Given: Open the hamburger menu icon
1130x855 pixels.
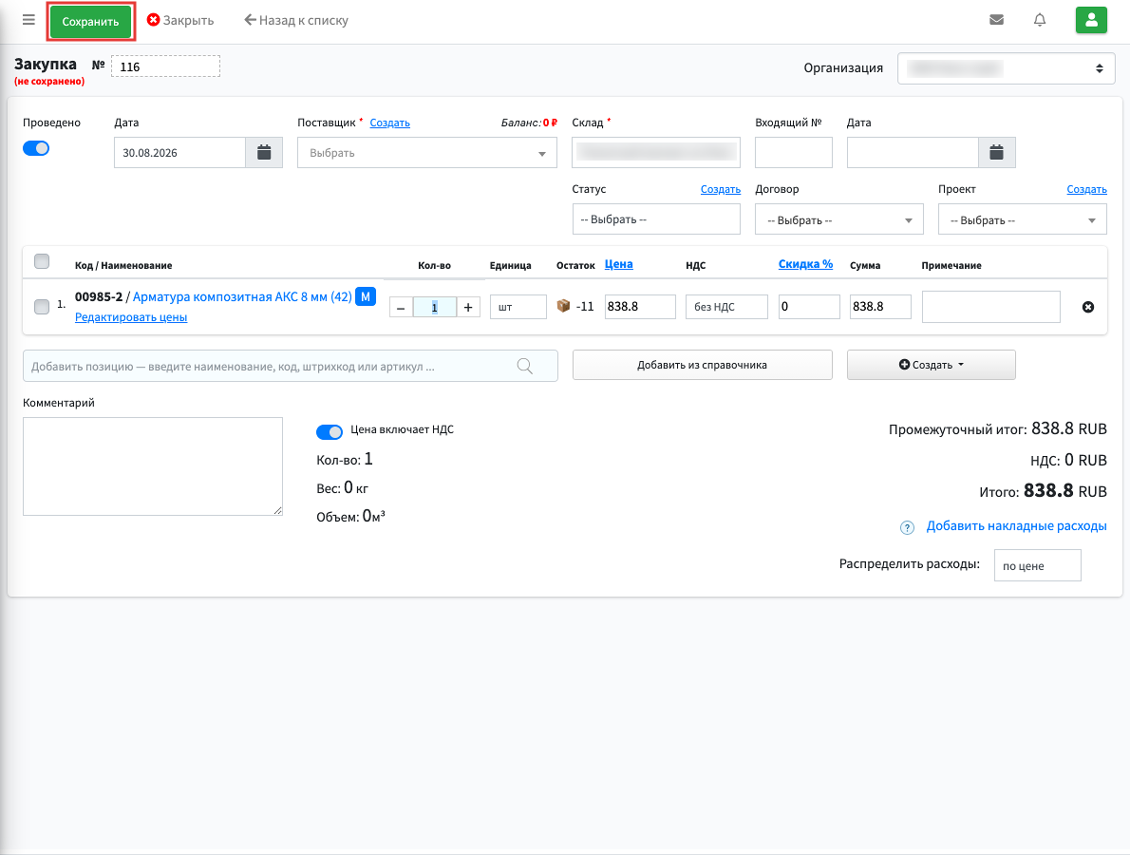Looking at the screenshot, I should click(28, 19).
